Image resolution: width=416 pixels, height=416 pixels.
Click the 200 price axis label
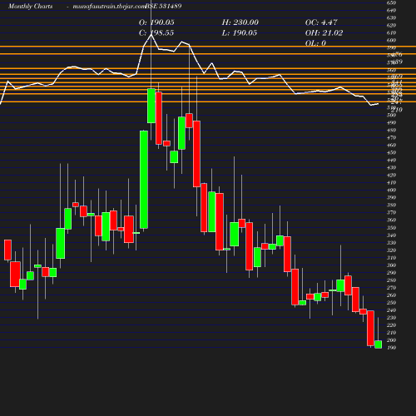pos(391,340)
